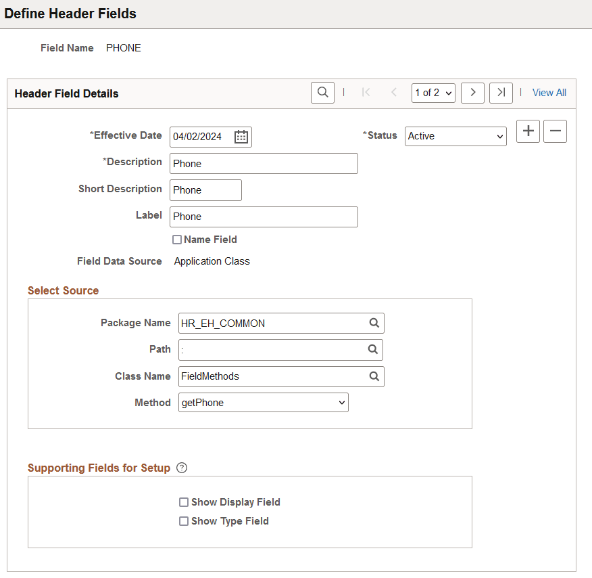Enable the Name Field checkbox
The height and width of the screenshot is (578, 592).
[177, 239]
